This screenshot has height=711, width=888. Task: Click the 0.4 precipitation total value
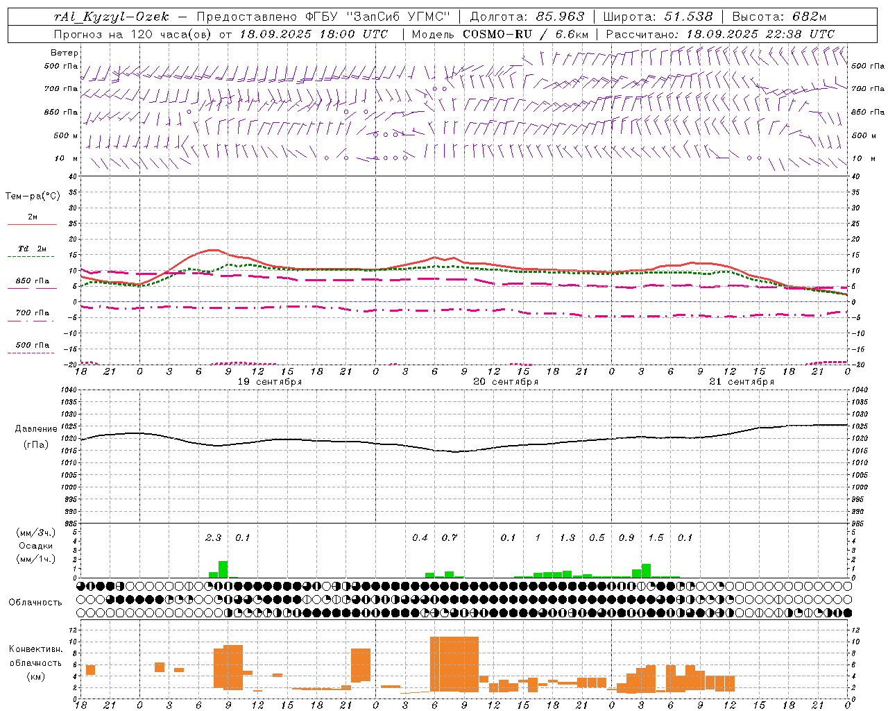click(420, 538)
